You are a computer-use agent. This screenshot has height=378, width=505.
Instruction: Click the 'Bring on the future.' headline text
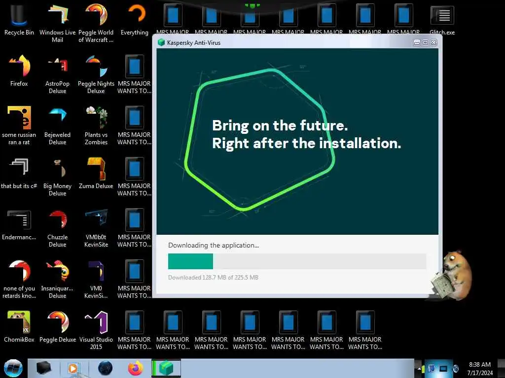click(x=280, y=126)
